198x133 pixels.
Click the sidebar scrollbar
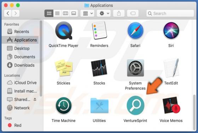[41, 58]
